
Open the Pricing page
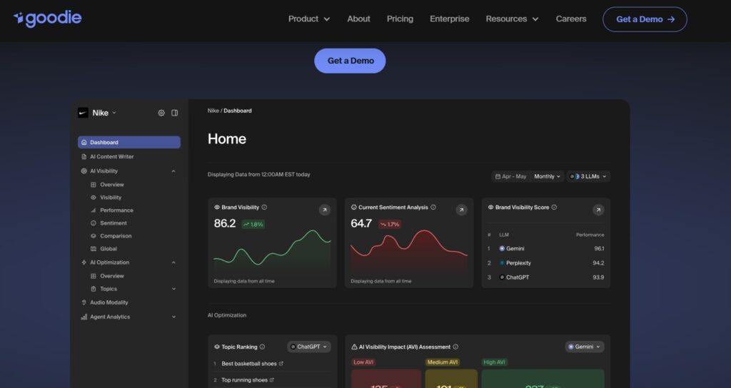[x=400, y=19]
